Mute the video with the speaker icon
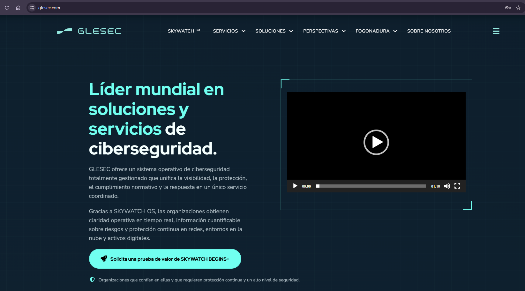Image resolution: width=525 pixels, height=291 pixels. pyautogui.click(x=447, y=186)
